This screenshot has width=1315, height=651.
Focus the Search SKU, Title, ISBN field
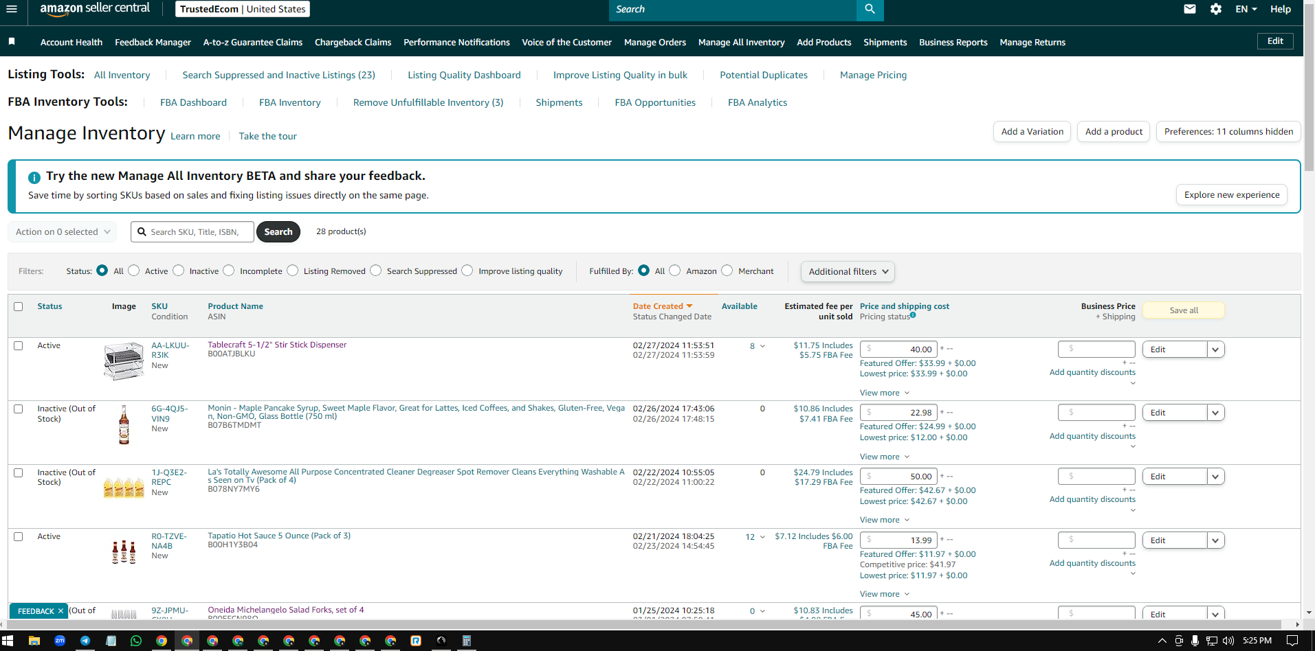pyautogui.click(x=192, y=232)
